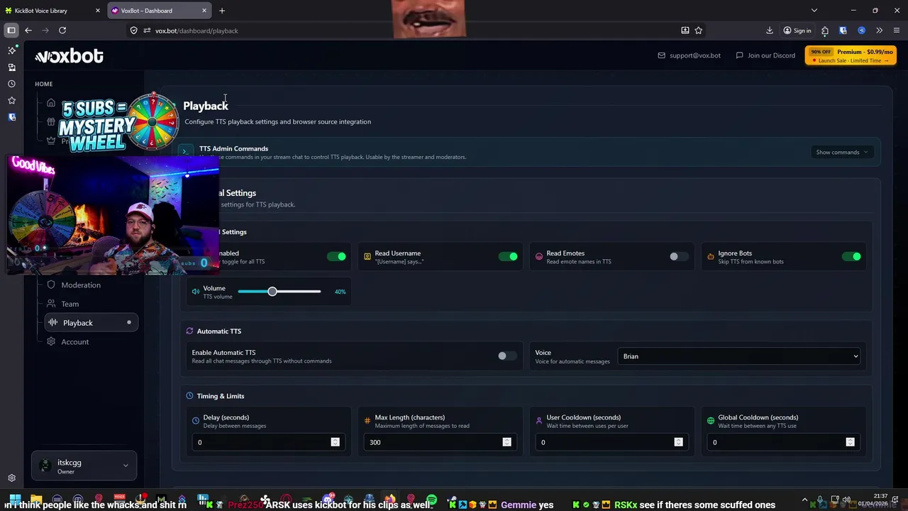This screenshot has height=511, width=908.
Task: Show hidden system tray icons chevron
Action: (x=804, y=500)
